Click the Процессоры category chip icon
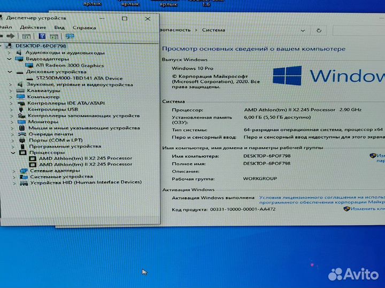 pos(23,153)
